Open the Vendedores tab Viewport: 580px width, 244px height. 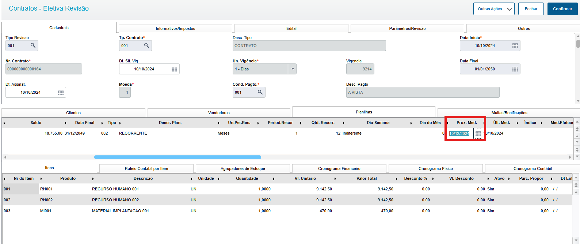pyautogui.click(x=219, y=113)
